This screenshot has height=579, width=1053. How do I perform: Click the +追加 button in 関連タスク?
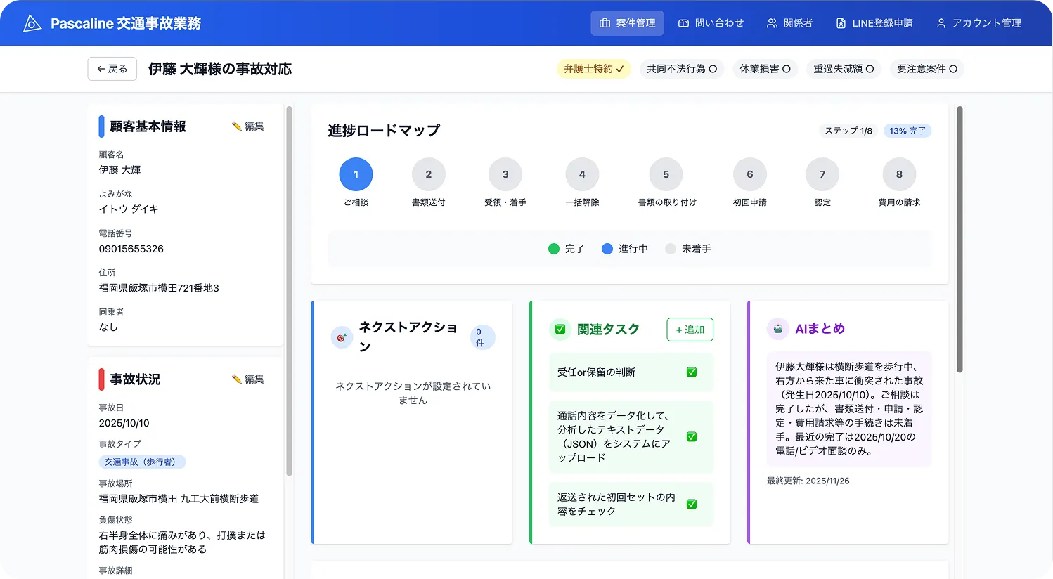(690, 329)
